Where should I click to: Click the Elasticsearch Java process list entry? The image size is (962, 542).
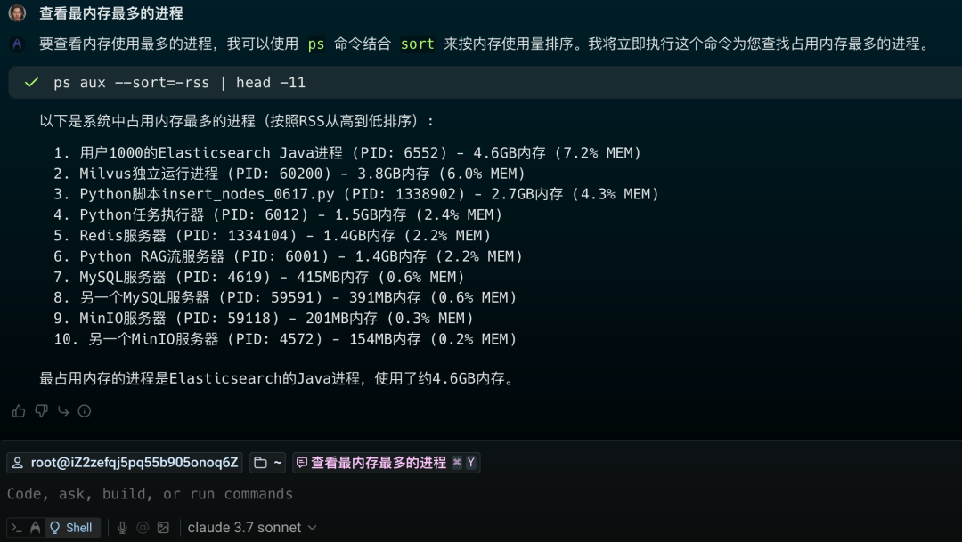(x=356, y=153)
